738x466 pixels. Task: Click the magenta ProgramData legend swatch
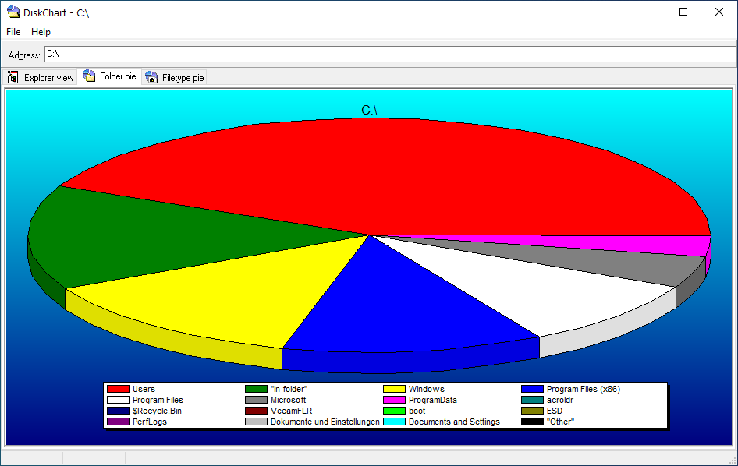click(x=394, y=400)
